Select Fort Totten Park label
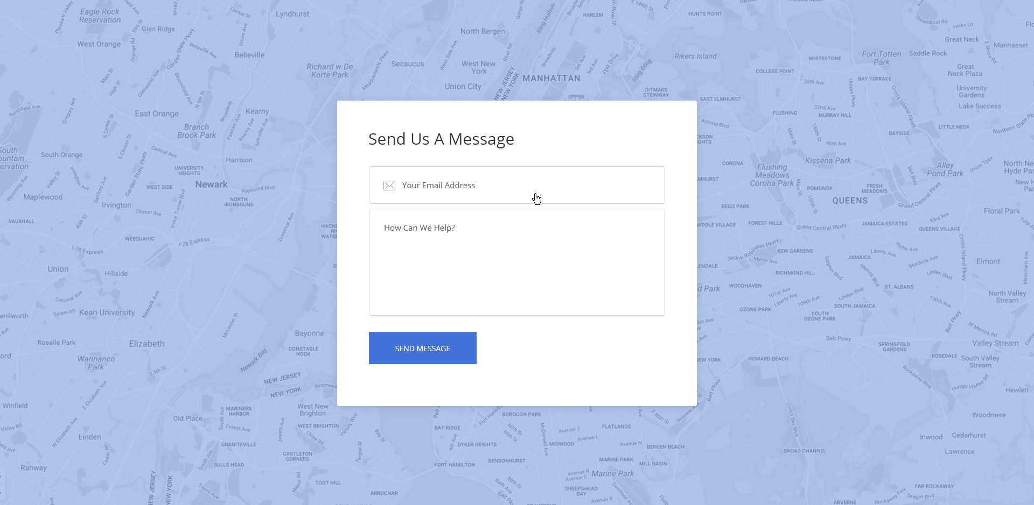Viewport: 1034px width, 505px height. [881, 57]
